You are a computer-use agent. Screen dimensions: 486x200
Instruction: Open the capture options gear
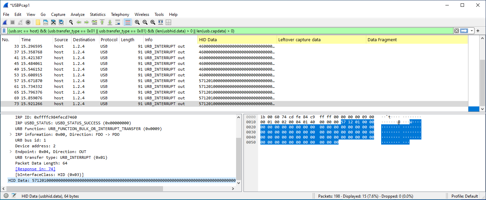28,22
